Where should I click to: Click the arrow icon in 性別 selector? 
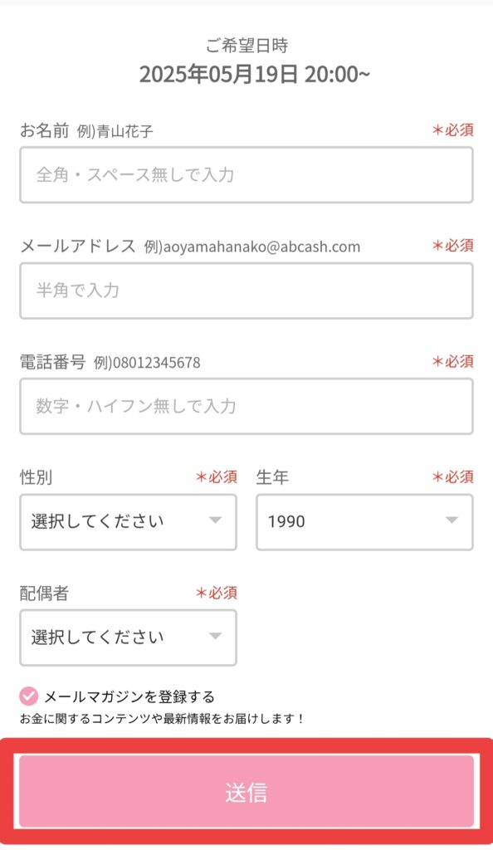pos(216,520)
